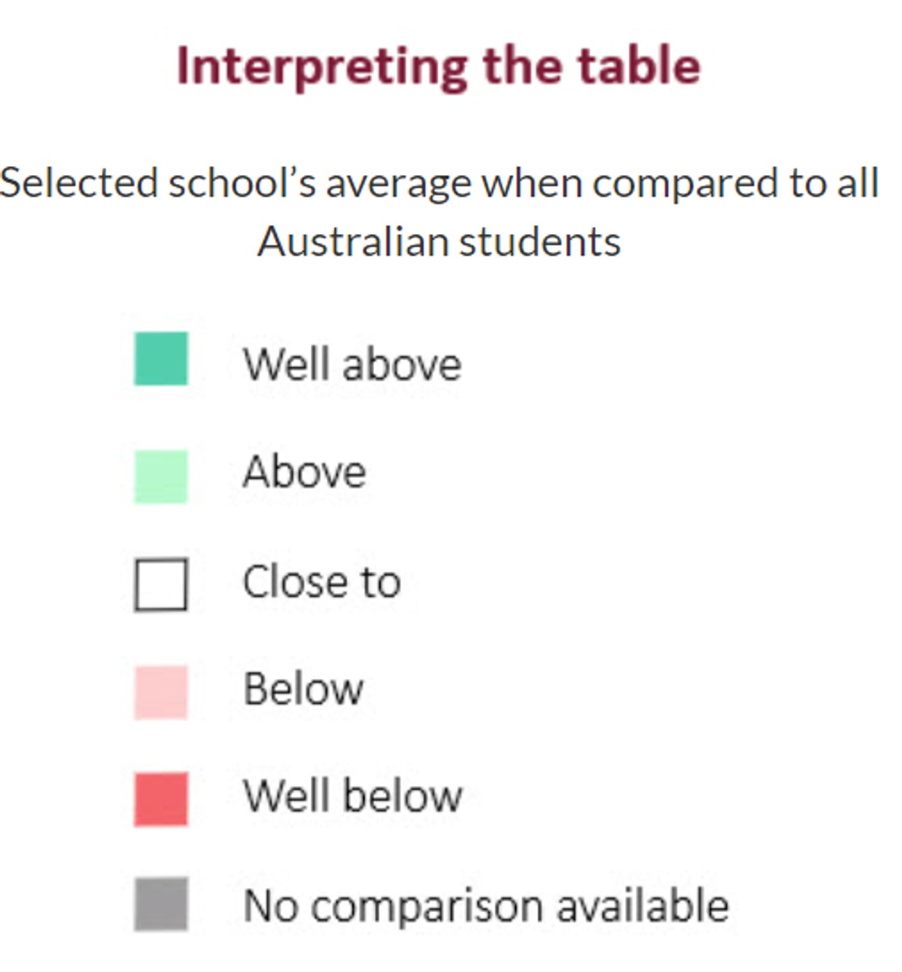Click the words 'compared to all'
The width and height of the screenshot is (902, 972).
coord(736,185)
